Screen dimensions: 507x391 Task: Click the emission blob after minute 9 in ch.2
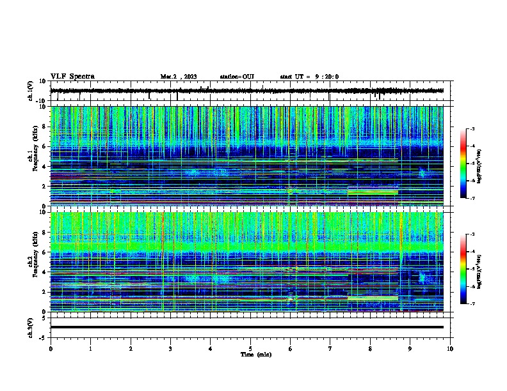pyautogui.click(x=422, y=278)
